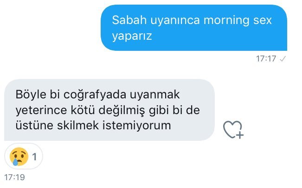
Task: Click the 17:17 sent timestamp
Action: pos(266,59)
